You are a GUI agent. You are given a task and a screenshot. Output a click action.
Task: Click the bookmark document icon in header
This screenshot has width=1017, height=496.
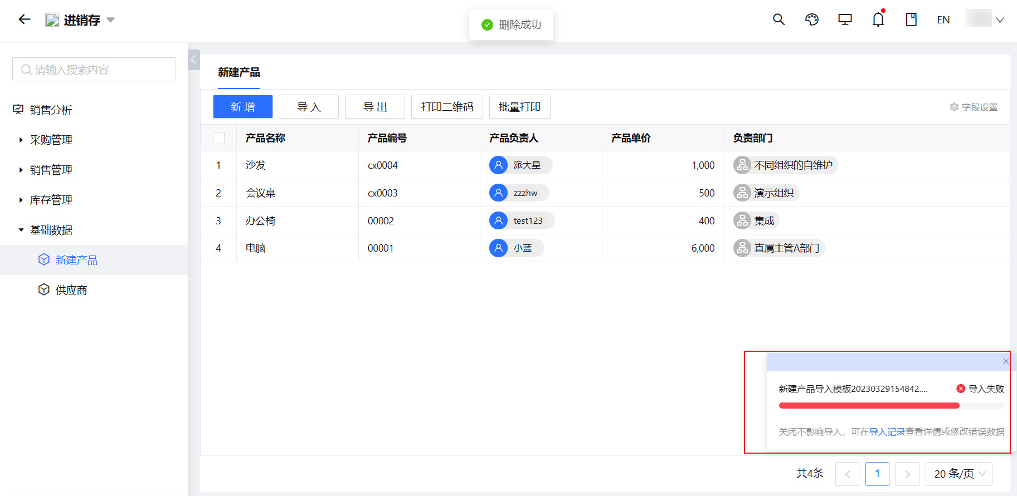(x=911, y=19)
